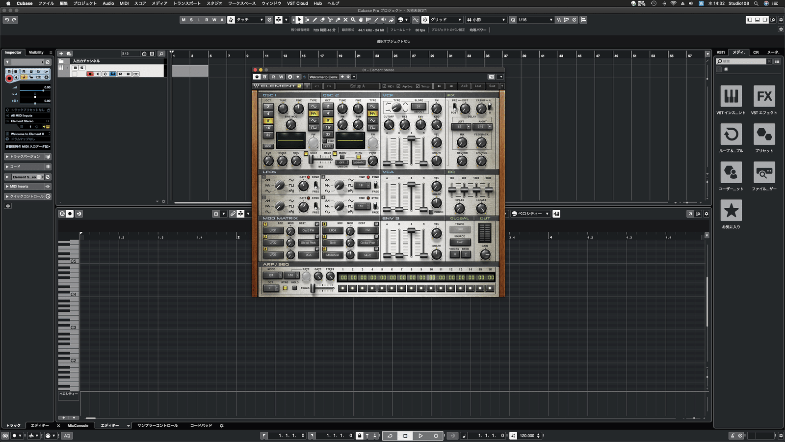
Task: Select the Object Selection arrow tool
Action: pos(299,20)
